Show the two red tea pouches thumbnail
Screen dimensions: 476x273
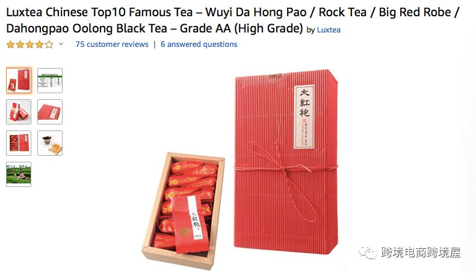[x=19, y=112]
